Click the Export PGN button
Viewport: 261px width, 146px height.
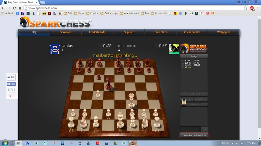tap(201, 100)
